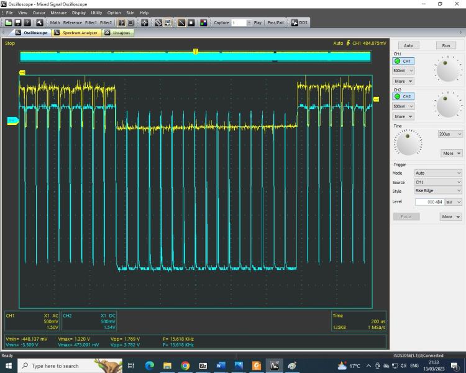Open the Measure menu
The image size is (466, 373).
point(58,12)
